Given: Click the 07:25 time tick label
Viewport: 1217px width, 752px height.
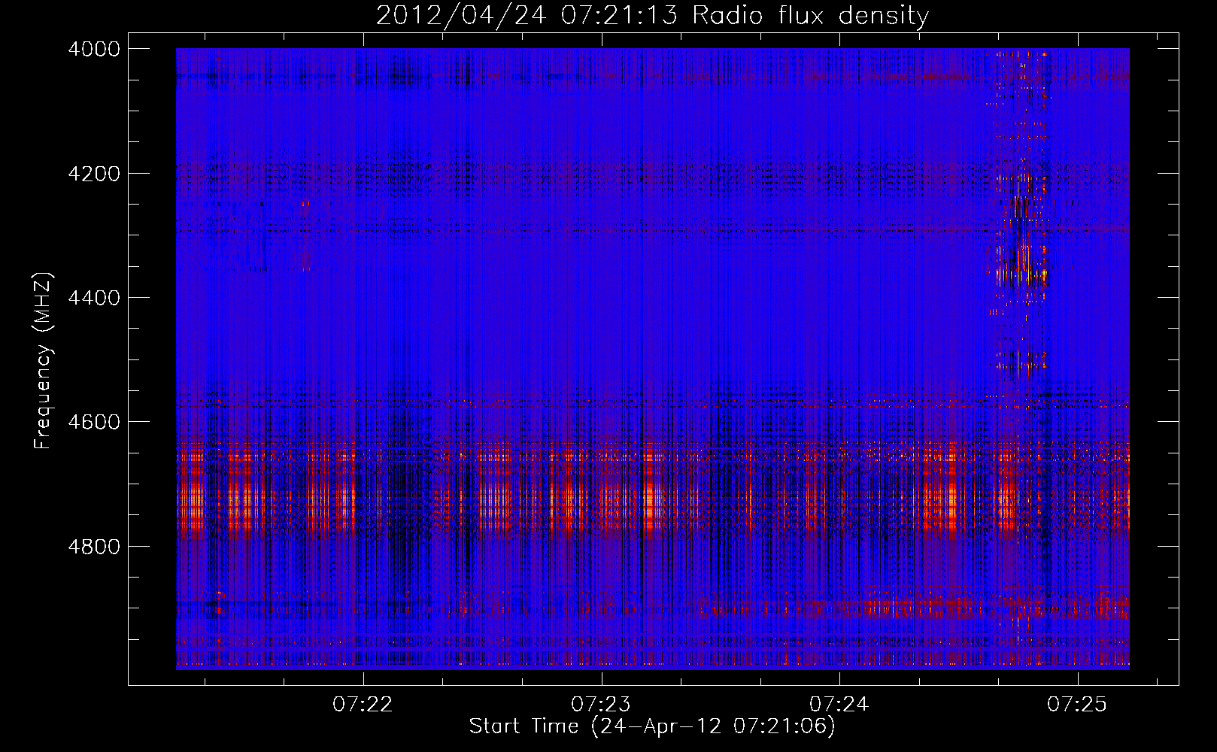Looking at the screenshot, I should point(1077,705).
